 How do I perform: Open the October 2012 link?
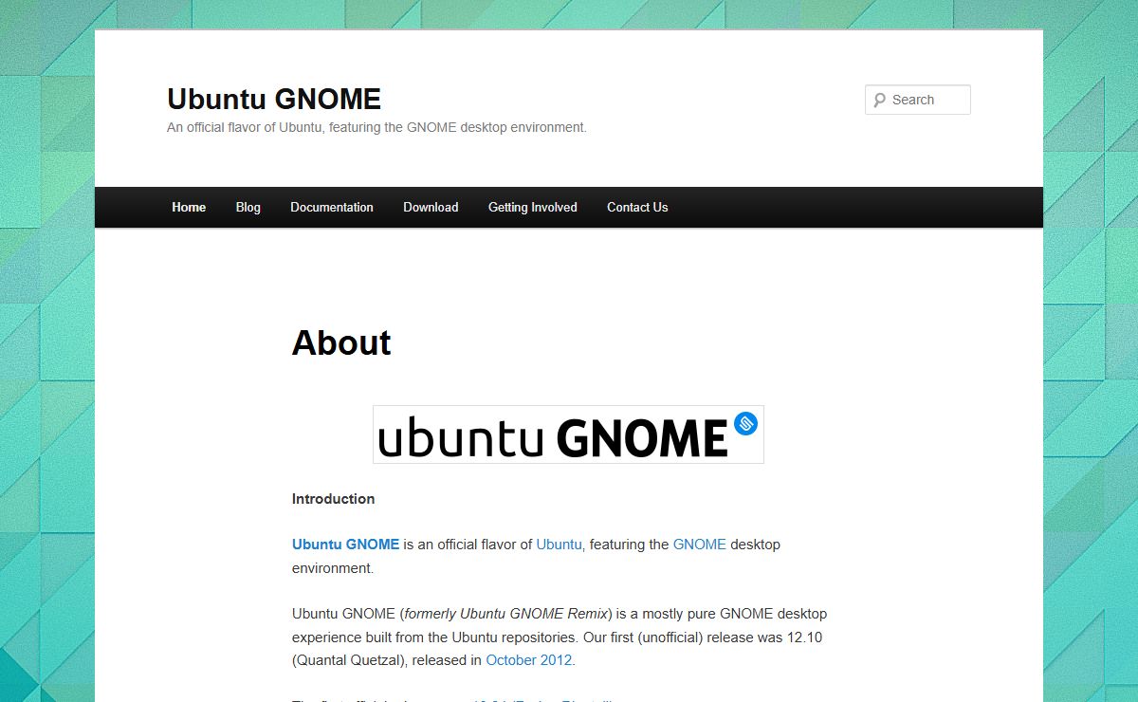click(529, 660)
